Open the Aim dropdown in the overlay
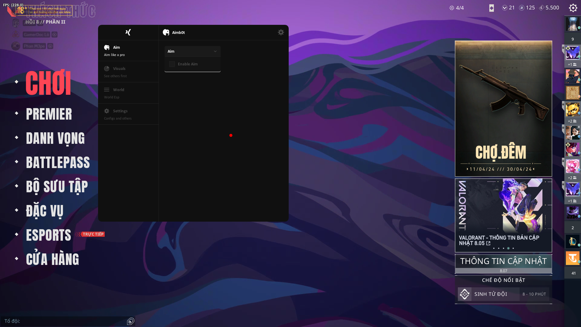The width and height of the screenshot is (581, 327). (x=192, y=51)
